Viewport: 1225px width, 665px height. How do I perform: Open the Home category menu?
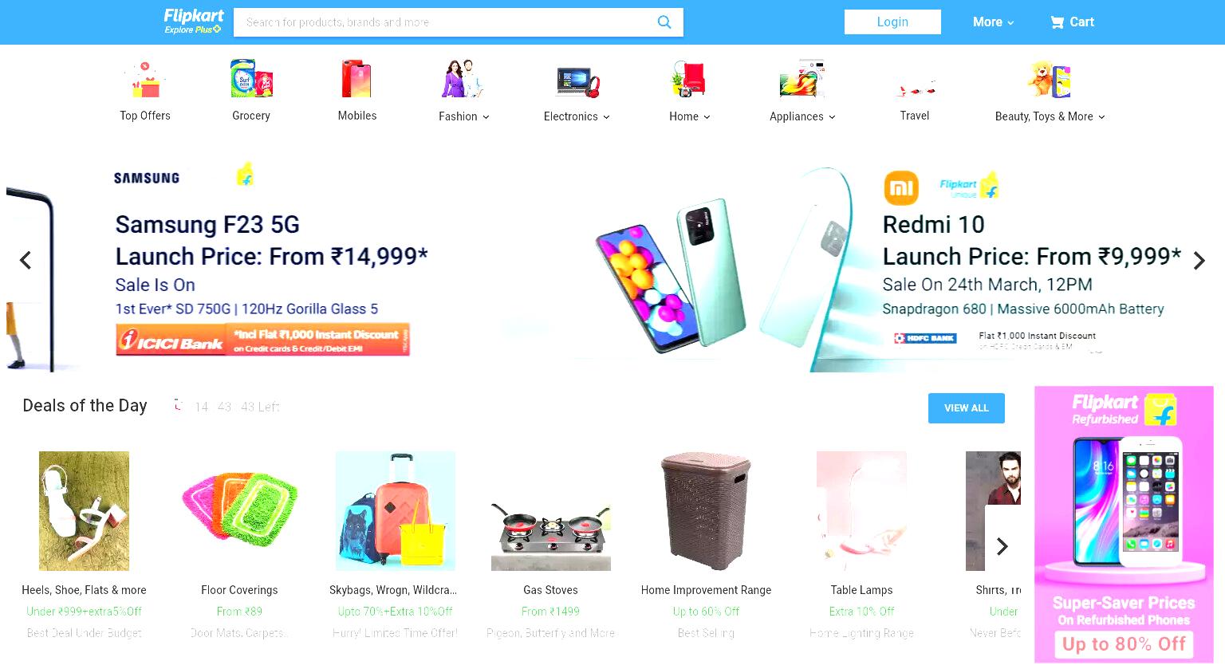(x=690, y=116)
